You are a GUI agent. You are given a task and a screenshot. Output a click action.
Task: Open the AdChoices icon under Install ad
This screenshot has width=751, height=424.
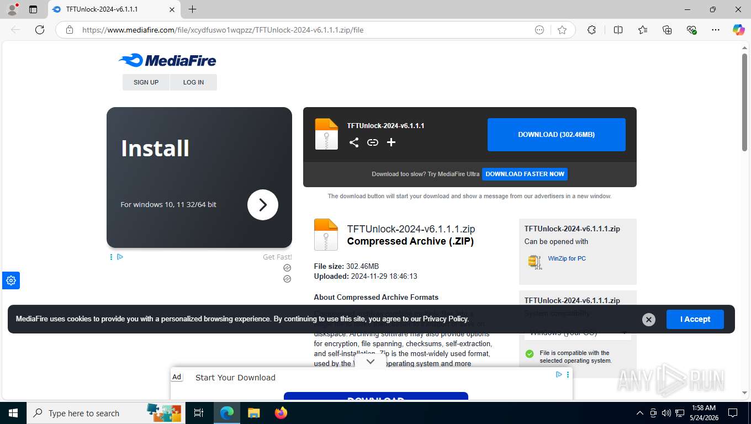click(x=120, y=257)
